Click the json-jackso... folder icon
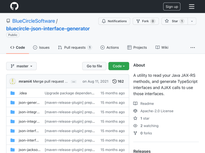 12,150
